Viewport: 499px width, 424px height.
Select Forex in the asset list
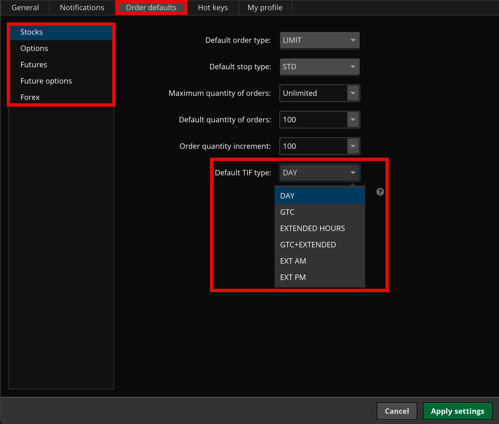[x=30, y=97]
